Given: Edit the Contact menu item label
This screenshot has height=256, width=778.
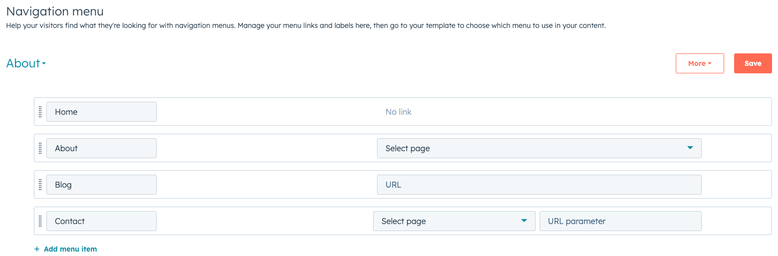Looking at the screenshot, I should coord(101,221).
